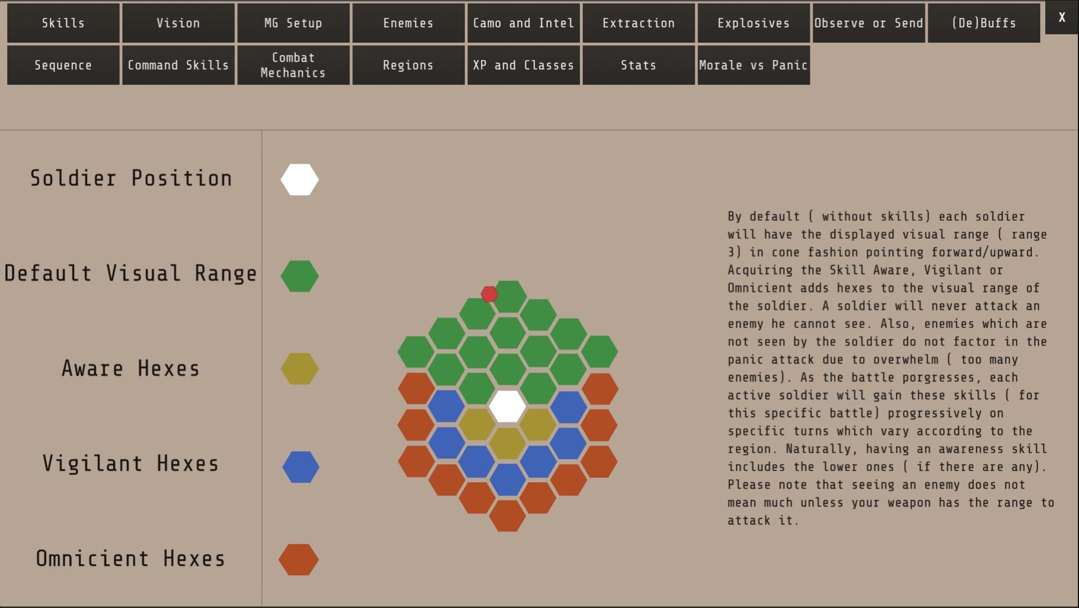View Observe or Send details
The height and width of the screenshot is (608, 1079).
[x=868, y=23]
